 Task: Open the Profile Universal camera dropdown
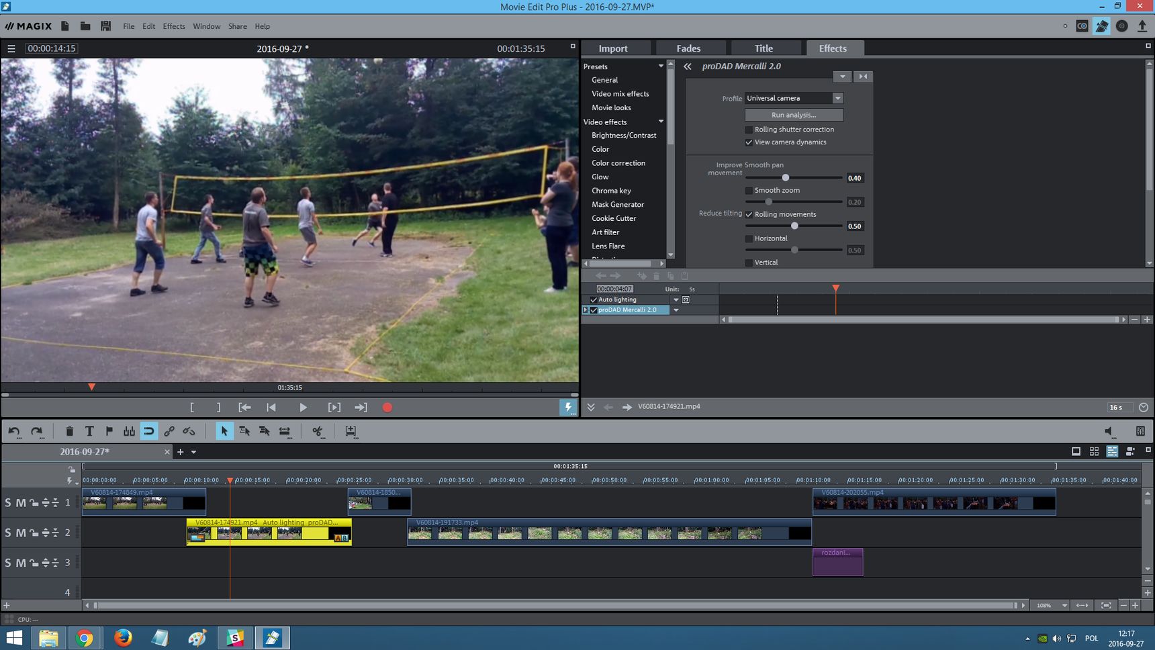[837, 98]
